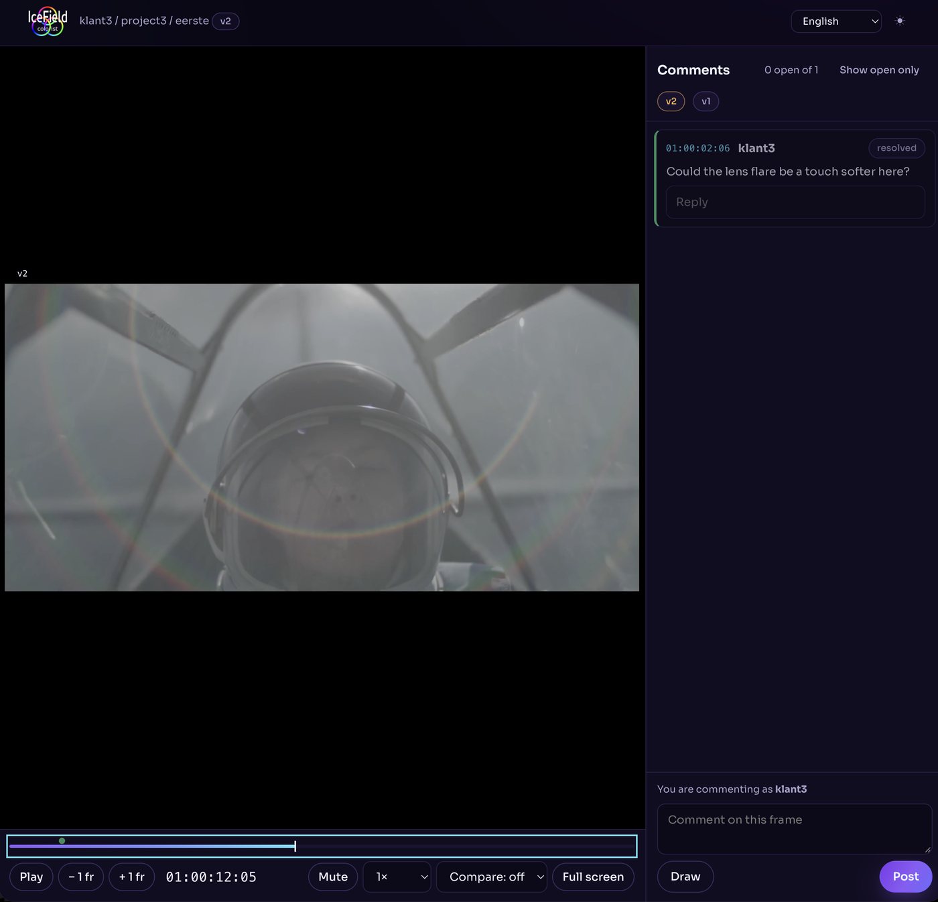Select the v2 comments tab
The width and height of the screenshot is (938, 902).
tap(671, 101)
